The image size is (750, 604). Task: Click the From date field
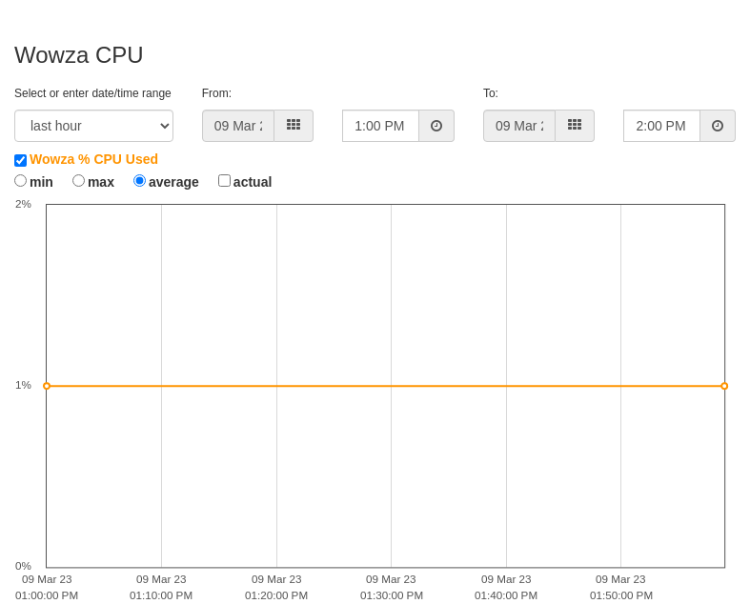(238, 126)
